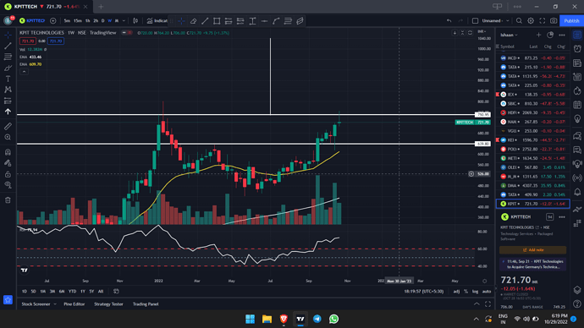The image size is (584, 328).
Task: Take a chart snapshot with camera icon
Action: click(x=554, y=21)
